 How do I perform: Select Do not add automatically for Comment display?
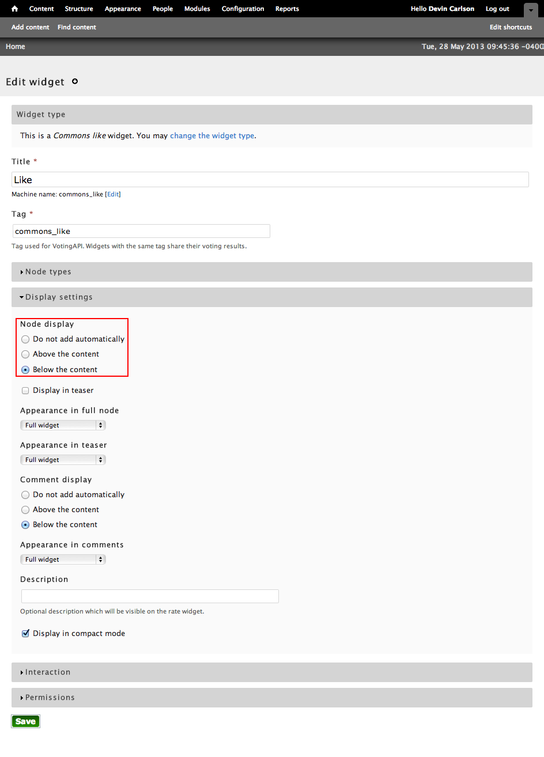click(25, 494)
